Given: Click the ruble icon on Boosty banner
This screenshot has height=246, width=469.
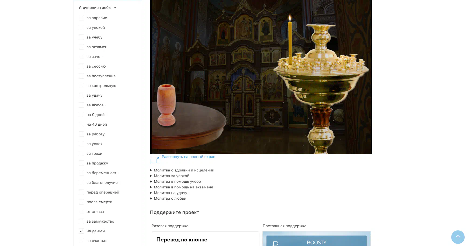Looking at the screenshot, I should 275,244.
